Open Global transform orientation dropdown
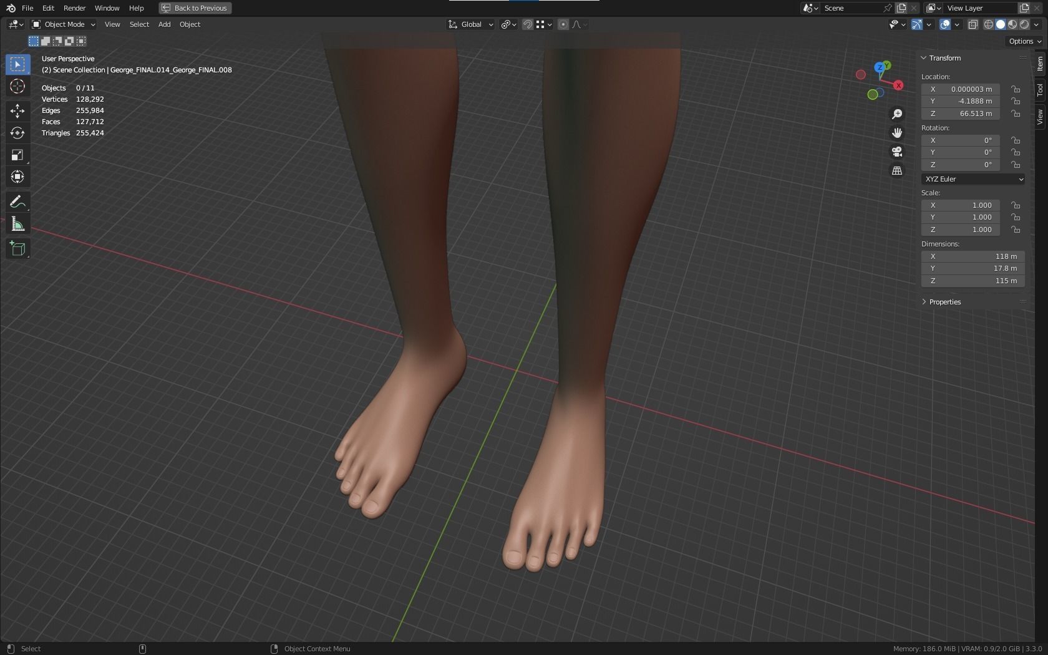 tap(471, 24)
